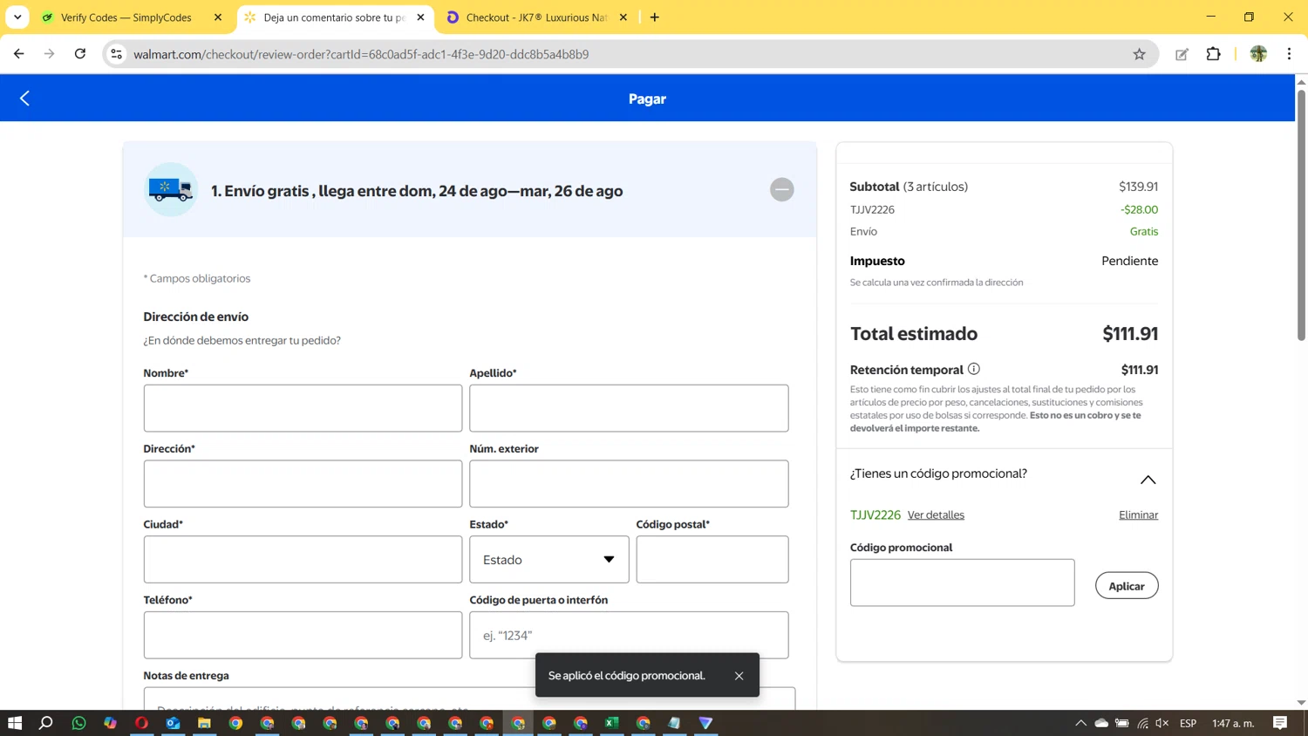Click the Código de puerta o interfón field
The image size is (1308, 736).
click(629, 635)
